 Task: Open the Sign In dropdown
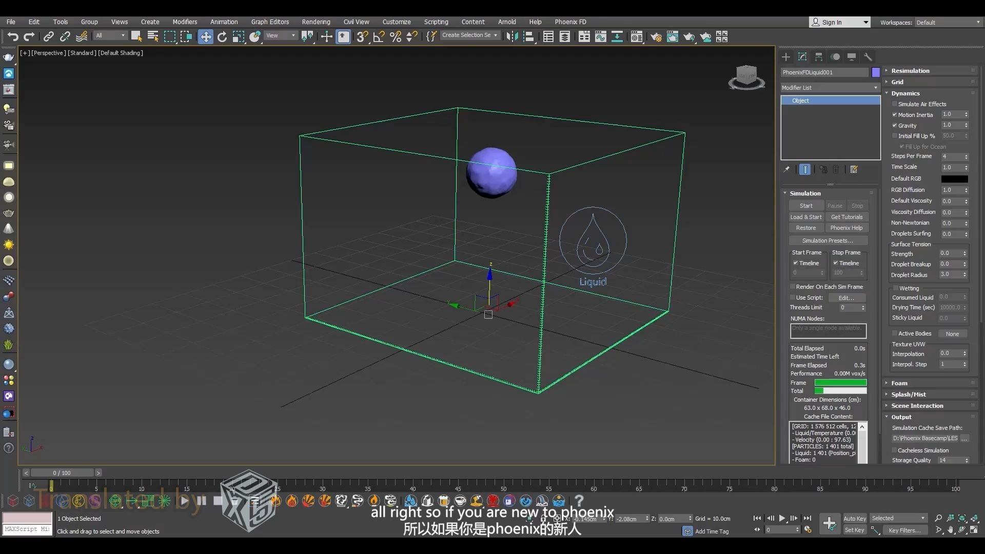click(839, 22)
